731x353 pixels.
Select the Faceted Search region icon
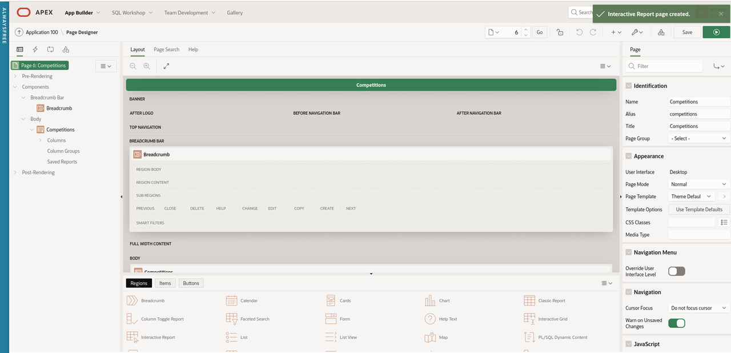[x=231, y=319]
